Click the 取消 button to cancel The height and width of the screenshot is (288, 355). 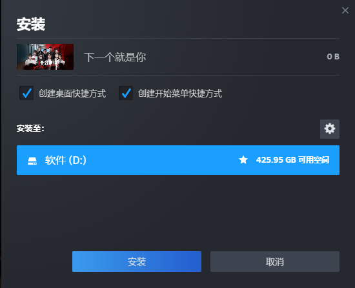275,262
